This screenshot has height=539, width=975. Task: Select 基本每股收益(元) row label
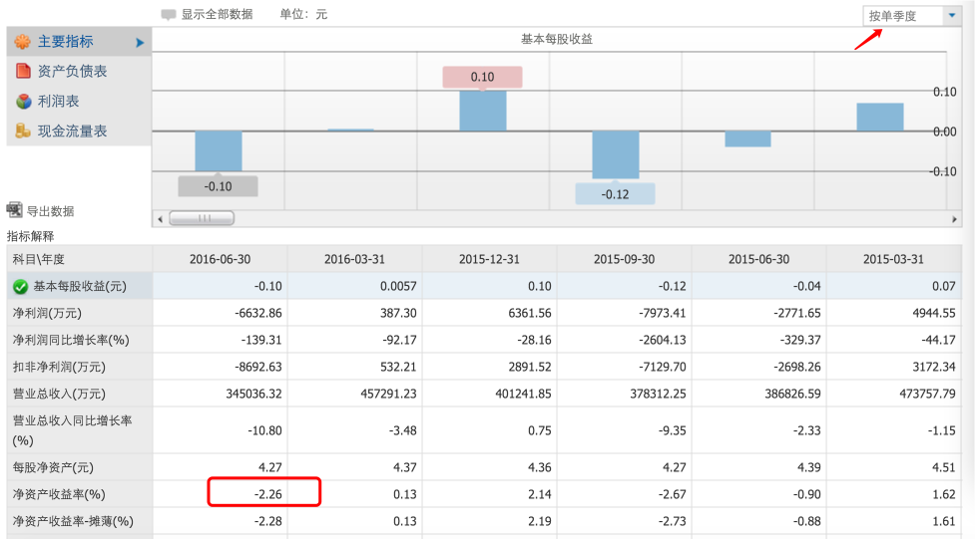tap(80, 286)
